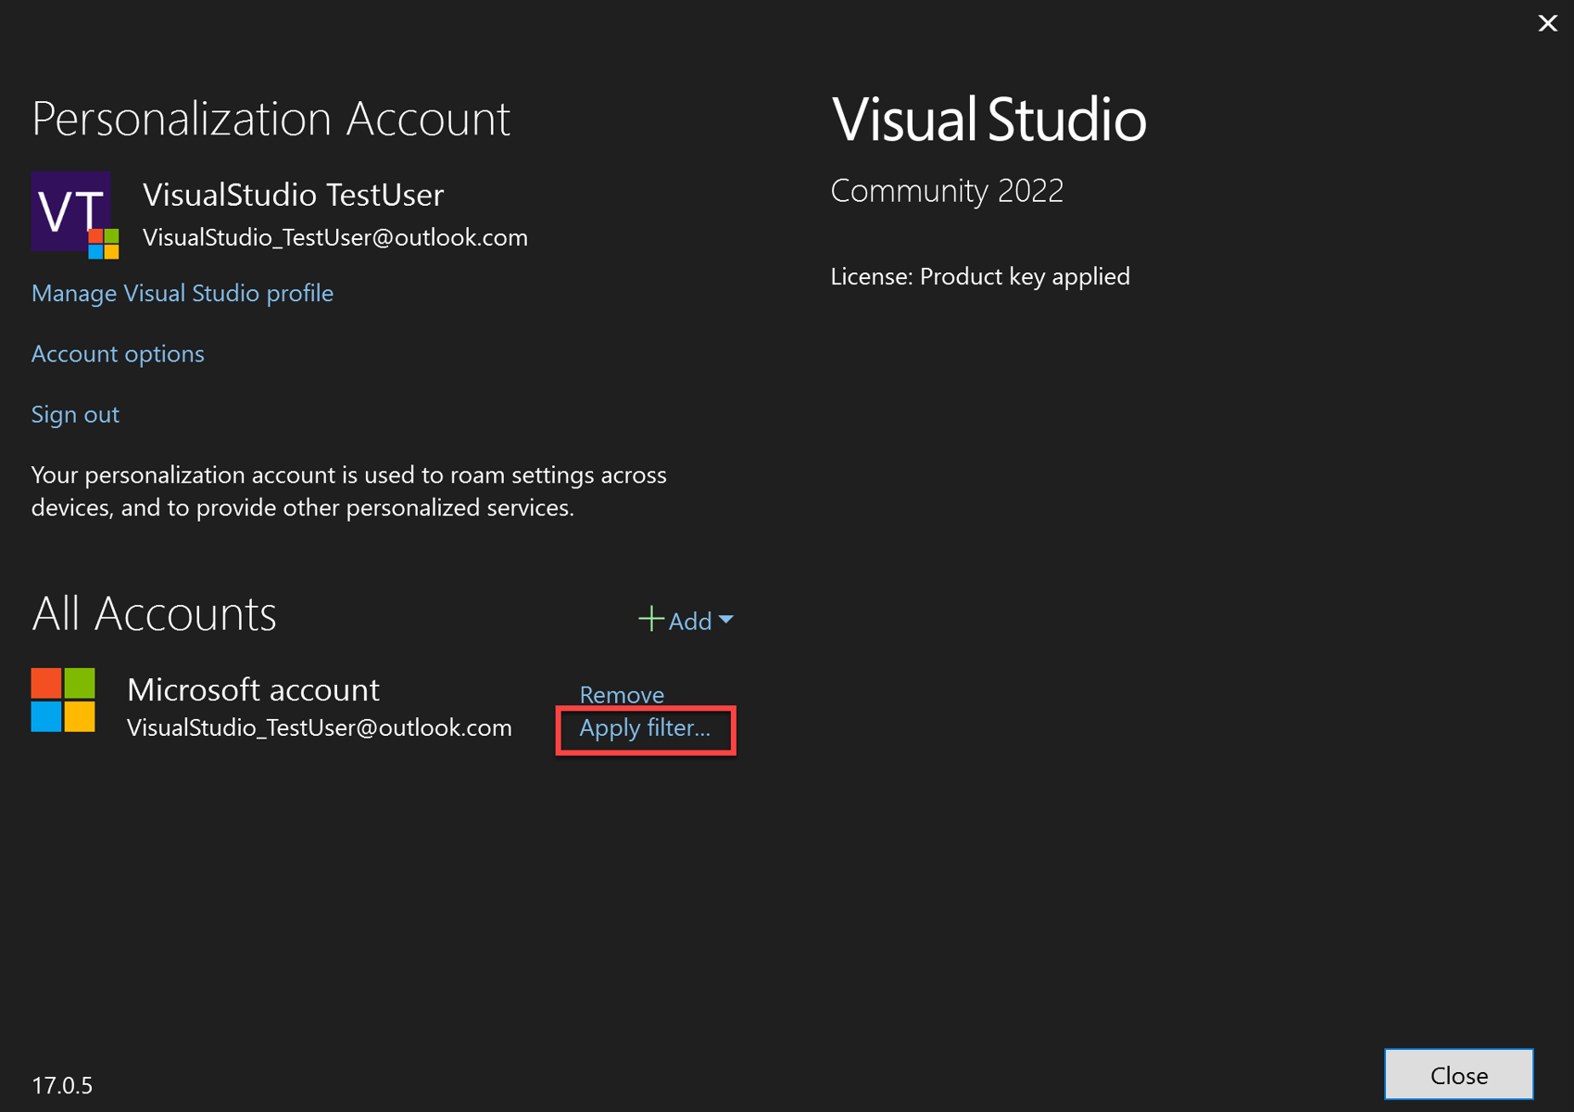Select the Microsoft account entry title
Image resolution: width=1574 pixels, height=1112 pixels.
[253, 689]
